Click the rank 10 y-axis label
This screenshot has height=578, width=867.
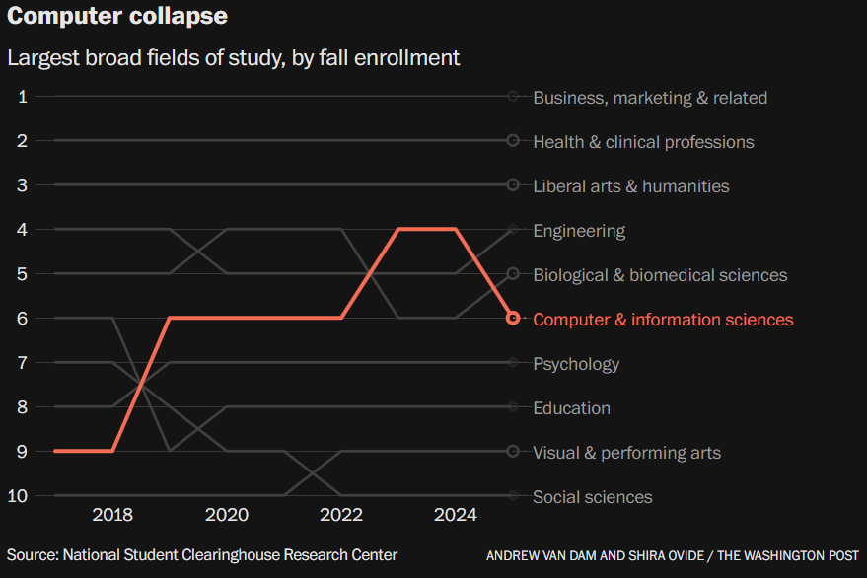(18, 495)
